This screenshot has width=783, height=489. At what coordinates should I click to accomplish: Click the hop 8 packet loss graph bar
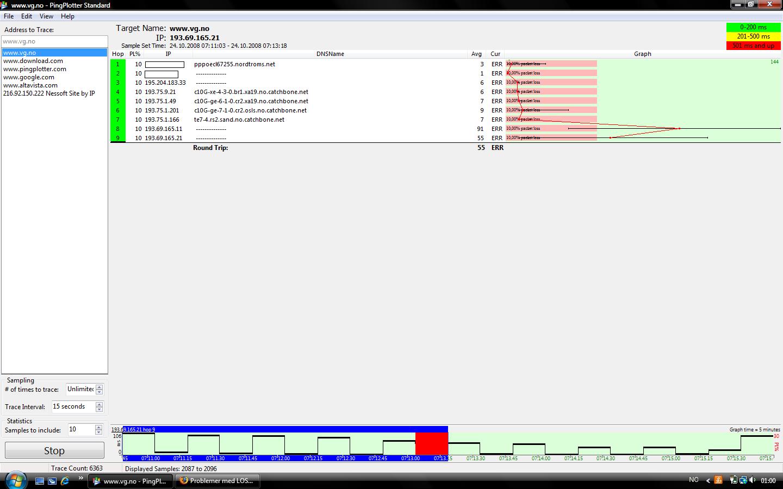pos(551,129)
